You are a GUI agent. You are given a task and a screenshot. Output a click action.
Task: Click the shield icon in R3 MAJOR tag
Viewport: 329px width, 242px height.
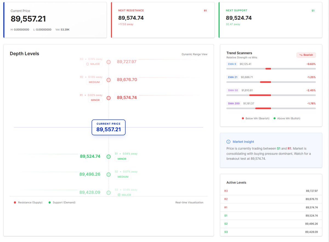(88, 64)
